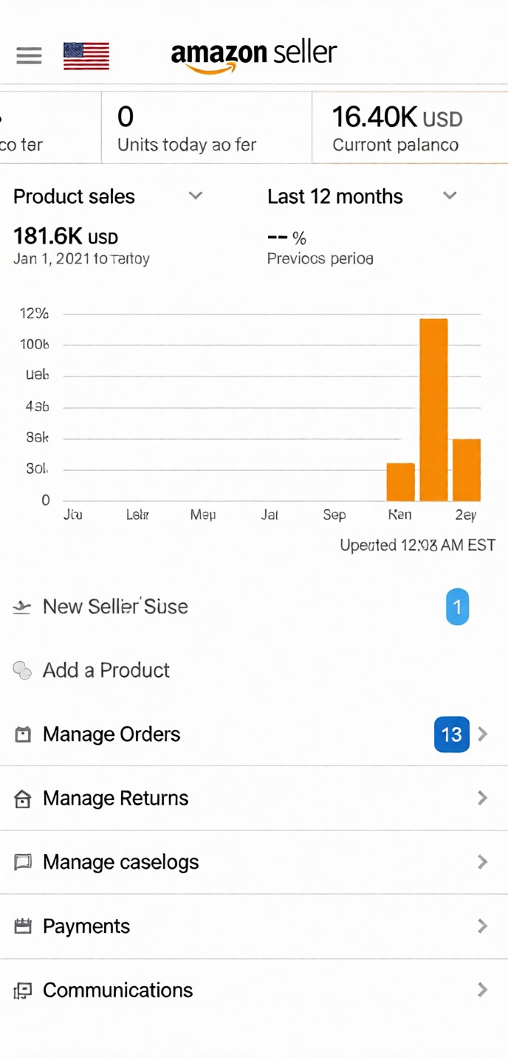The width and height of the screenshot is (508, 1057).
Task: Tap the Manage Returns icon
Action: 23,799
